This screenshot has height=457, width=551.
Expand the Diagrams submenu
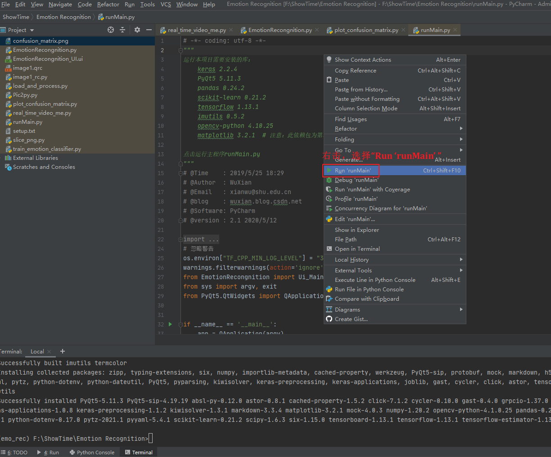(x=461, y=310)
